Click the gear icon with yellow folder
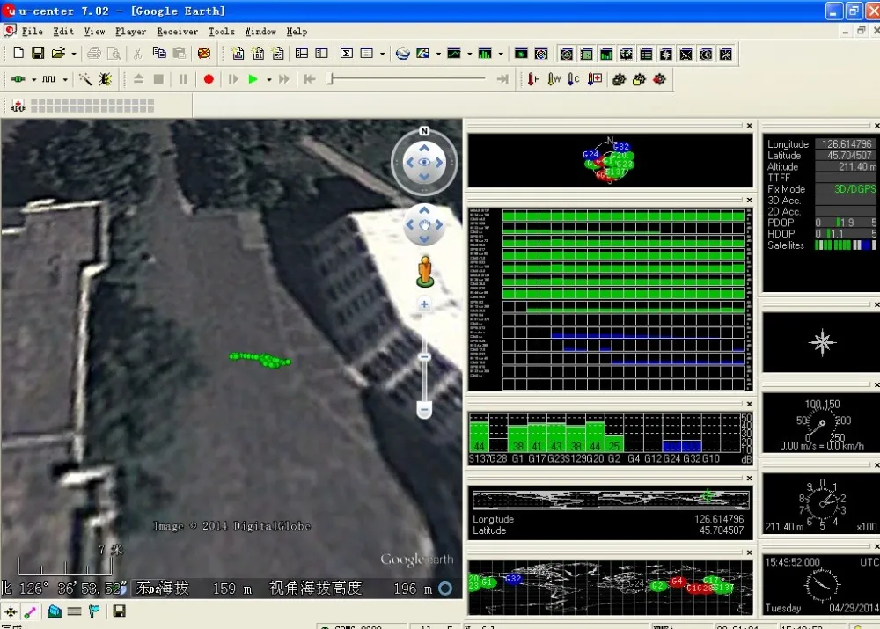The image size is (880, 629). coord(639,79)
